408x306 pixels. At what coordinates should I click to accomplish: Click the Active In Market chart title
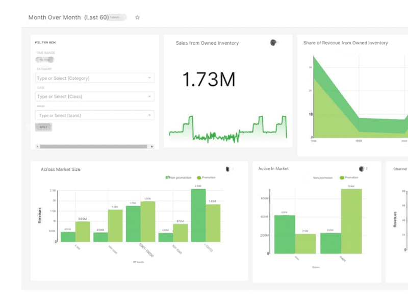tap(273, 169)
